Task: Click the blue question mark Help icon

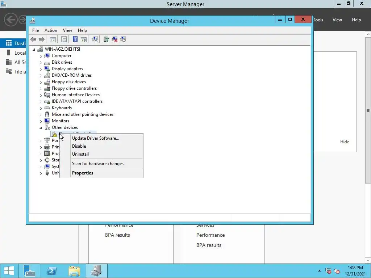Action: 75,39
